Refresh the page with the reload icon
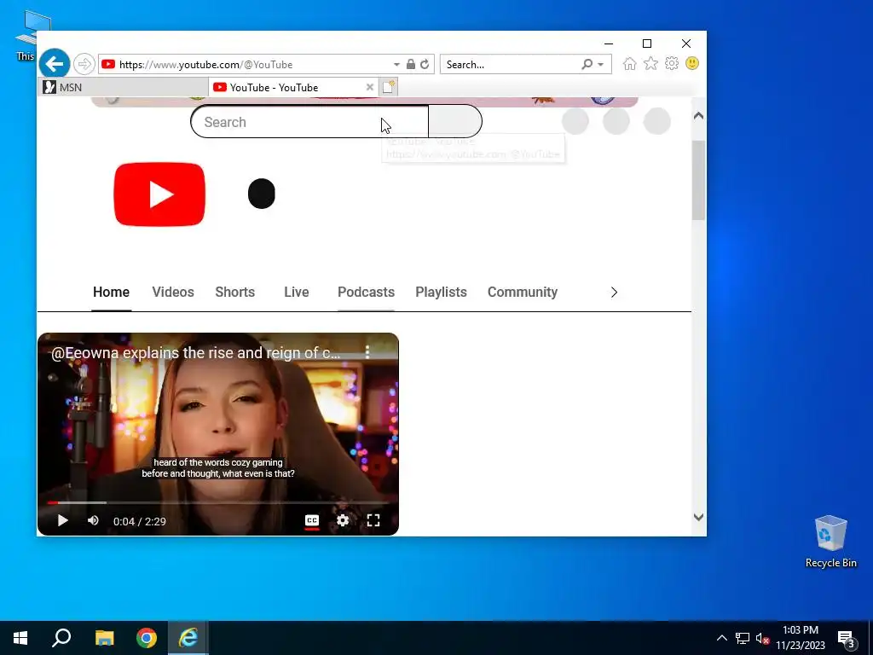 pos(425,64)
